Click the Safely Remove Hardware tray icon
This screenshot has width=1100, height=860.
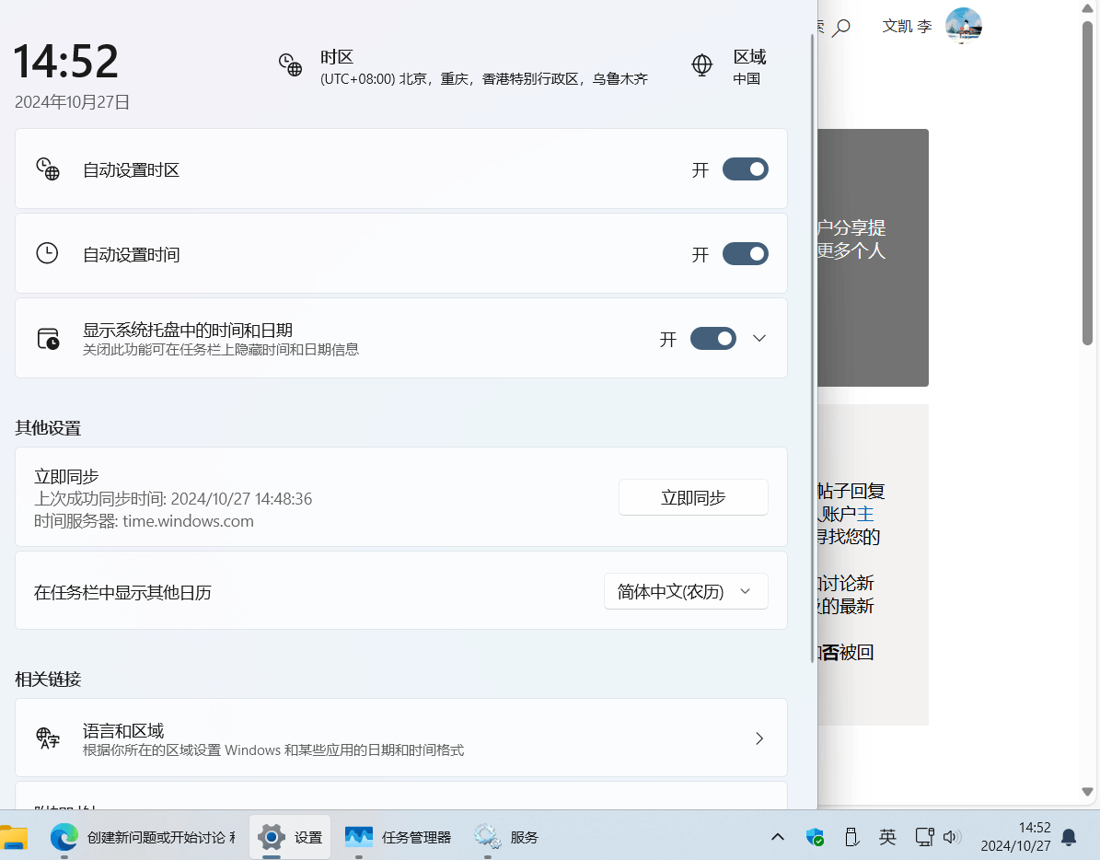click(x=851, y=837)
